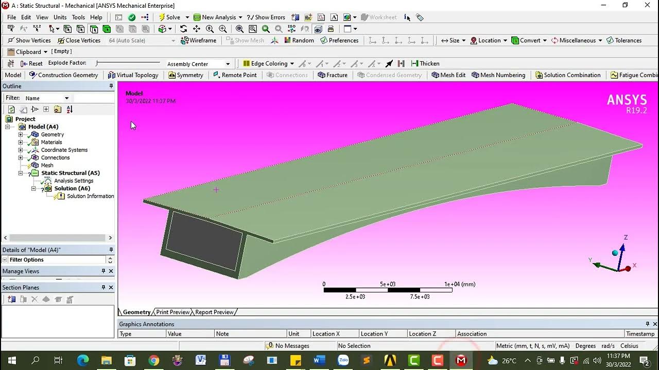This screenshot has height=370, width=659.
Task: Click the Outline horizontal scrollbar
Action: tap(58, 238)
